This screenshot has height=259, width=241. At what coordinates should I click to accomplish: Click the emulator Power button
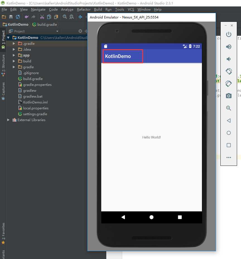[x=228, y=34]
